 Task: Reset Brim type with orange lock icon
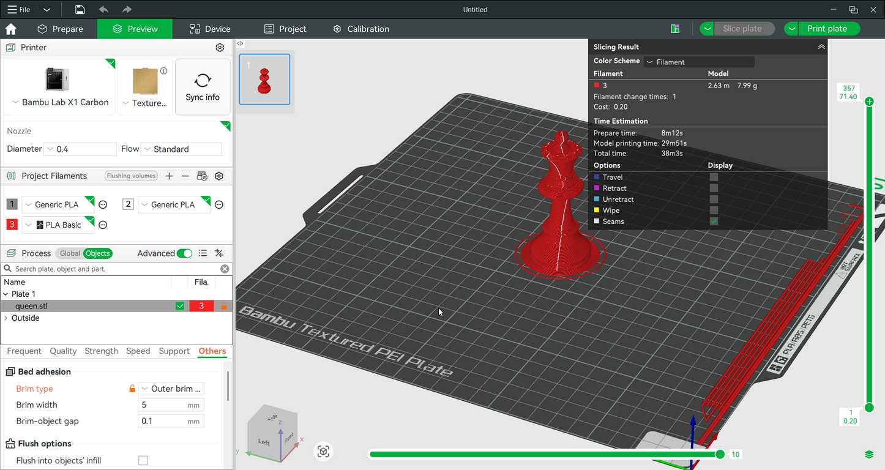pos(132,389)
